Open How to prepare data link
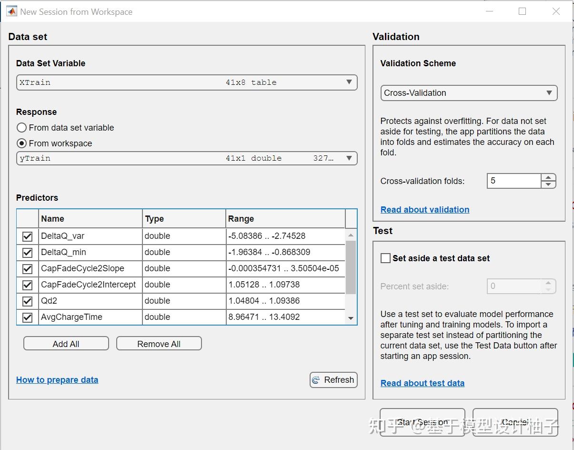Screen dimensions: 574x450 click(57, 380)
